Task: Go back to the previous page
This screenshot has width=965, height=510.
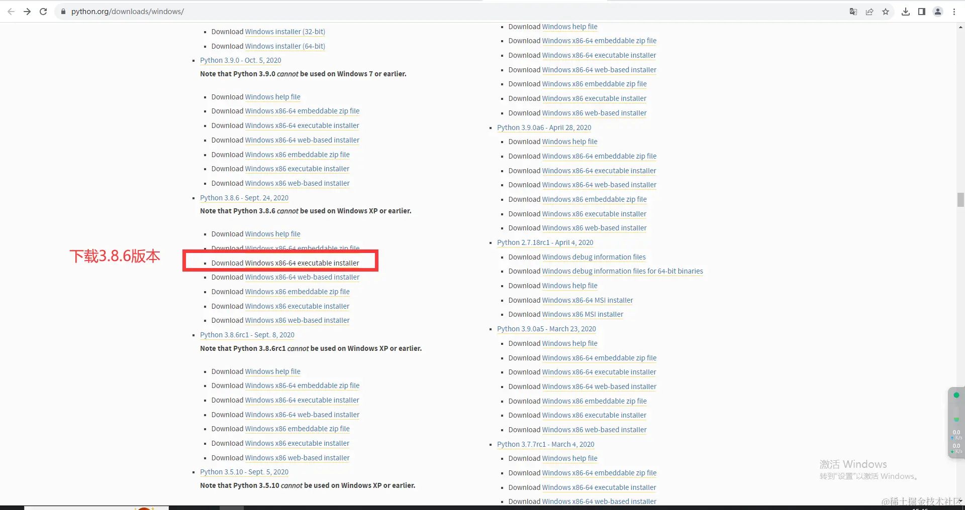Action: pyautogui.click(x=11, y=12)
